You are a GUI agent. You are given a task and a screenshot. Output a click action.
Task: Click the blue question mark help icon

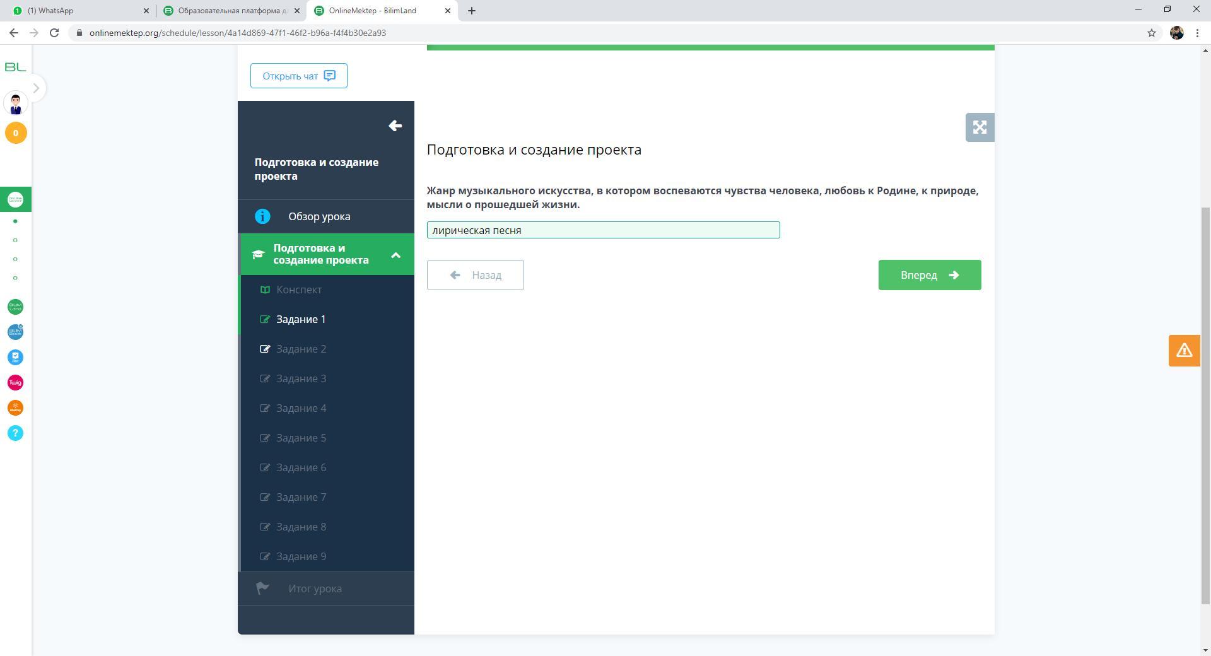[15, 433]
